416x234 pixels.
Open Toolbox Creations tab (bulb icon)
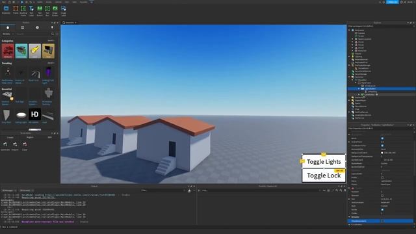52,27
